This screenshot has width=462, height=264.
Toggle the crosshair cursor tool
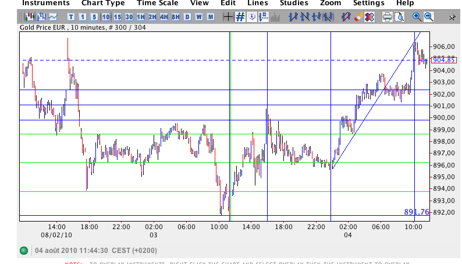[228, 17]
